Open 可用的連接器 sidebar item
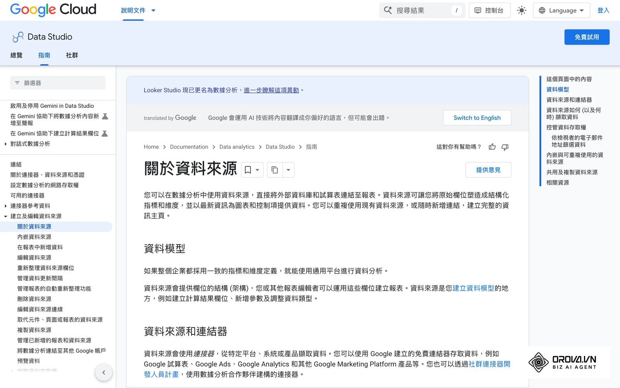The width and height of the screenshot is (620, 388). pyautogui.click(x=27, y=196)
